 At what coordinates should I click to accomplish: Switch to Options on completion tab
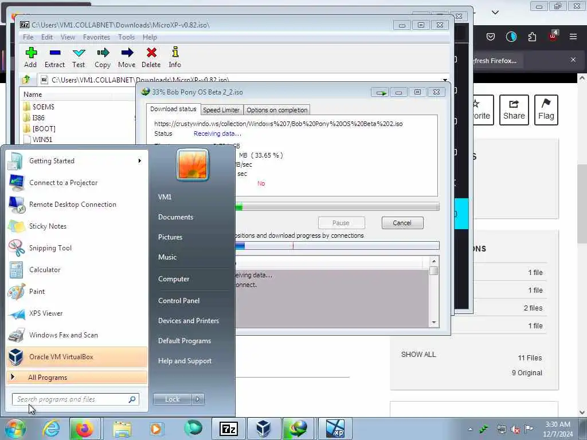[x=277, y=110]
